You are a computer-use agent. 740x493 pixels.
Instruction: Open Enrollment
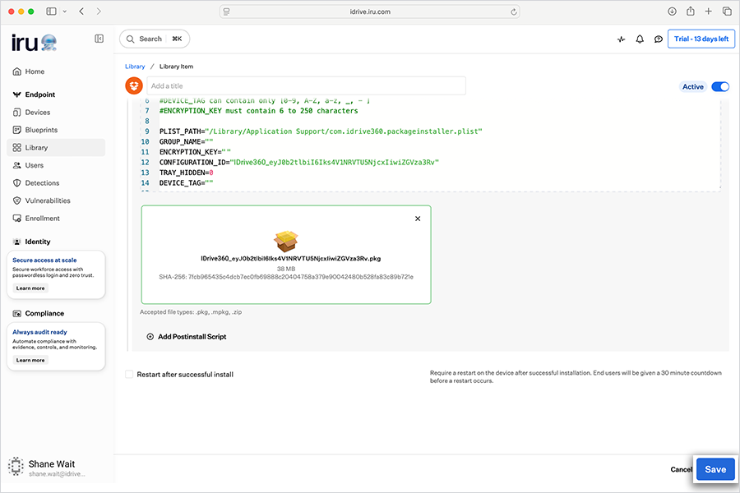click(x=42, y=219)
